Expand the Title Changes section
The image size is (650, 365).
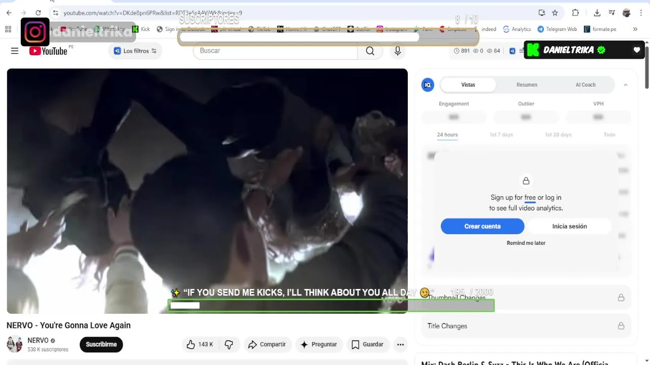tap(526, 326)
